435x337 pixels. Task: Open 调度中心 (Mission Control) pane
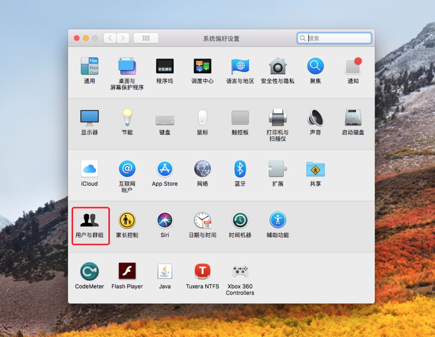pyautogui.click(x=202, y=70)
